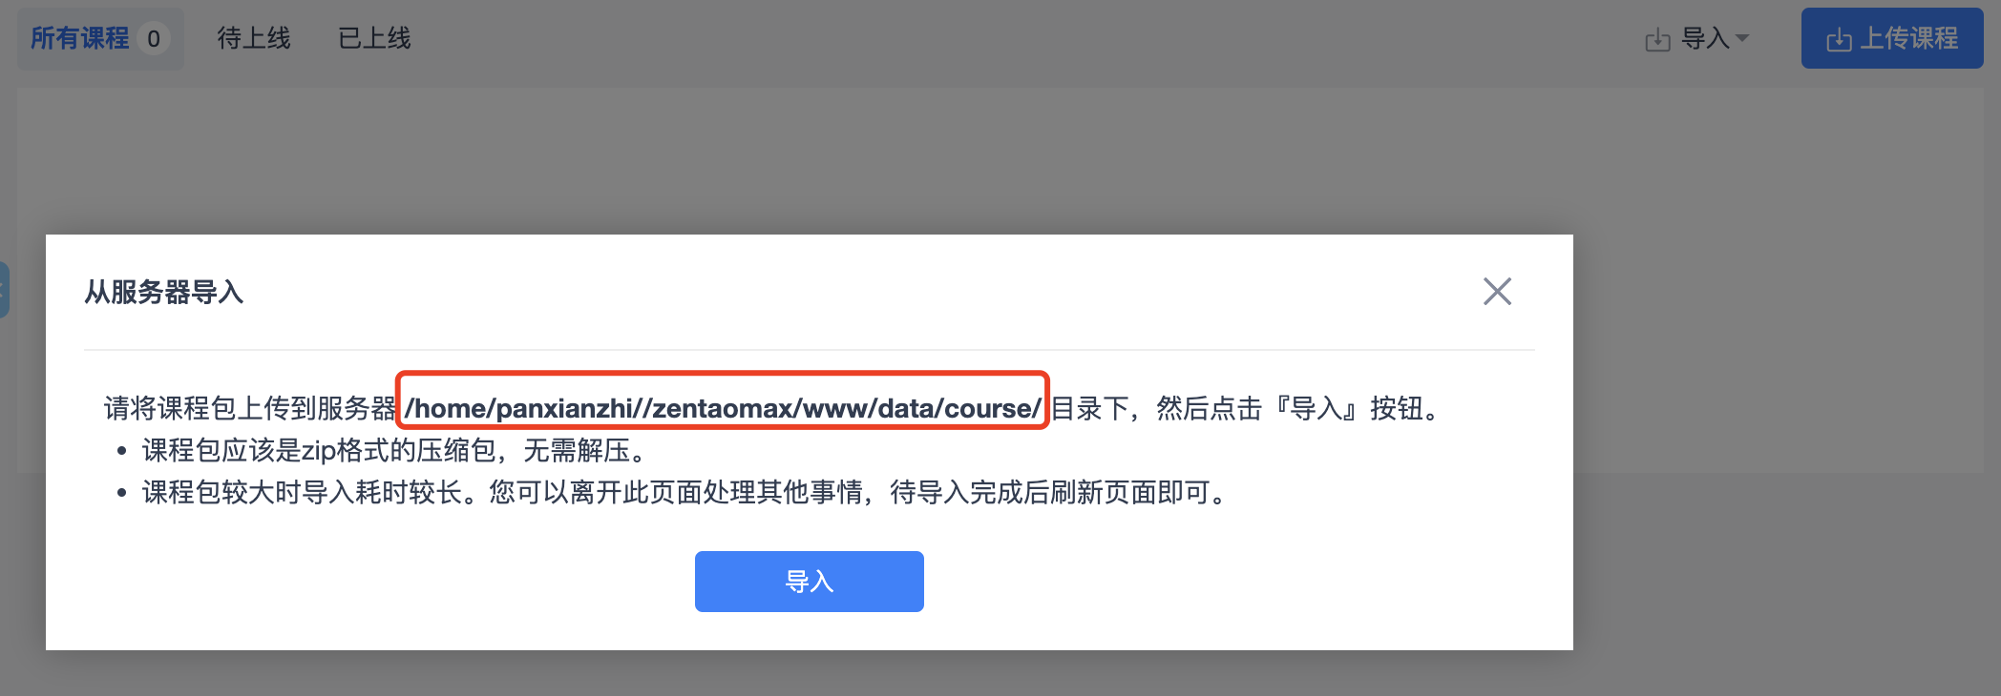This screenshot has width=2001, height=696.
Task: Select the 已上线 tab
Action: pos(374,38)
